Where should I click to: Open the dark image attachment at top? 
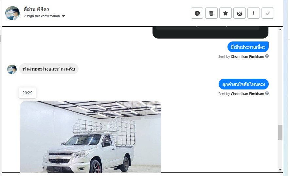pyautogui.click(x=210, y=32)
